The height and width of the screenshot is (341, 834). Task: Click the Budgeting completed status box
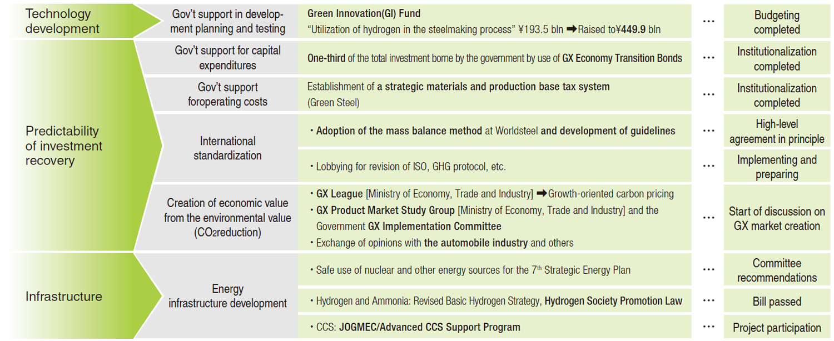point(777,22)
